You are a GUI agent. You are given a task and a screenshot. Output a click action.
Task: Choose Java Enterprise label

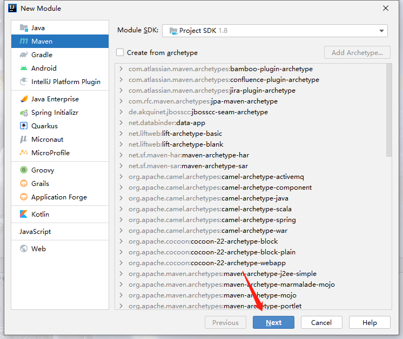[x=55, y=99]
